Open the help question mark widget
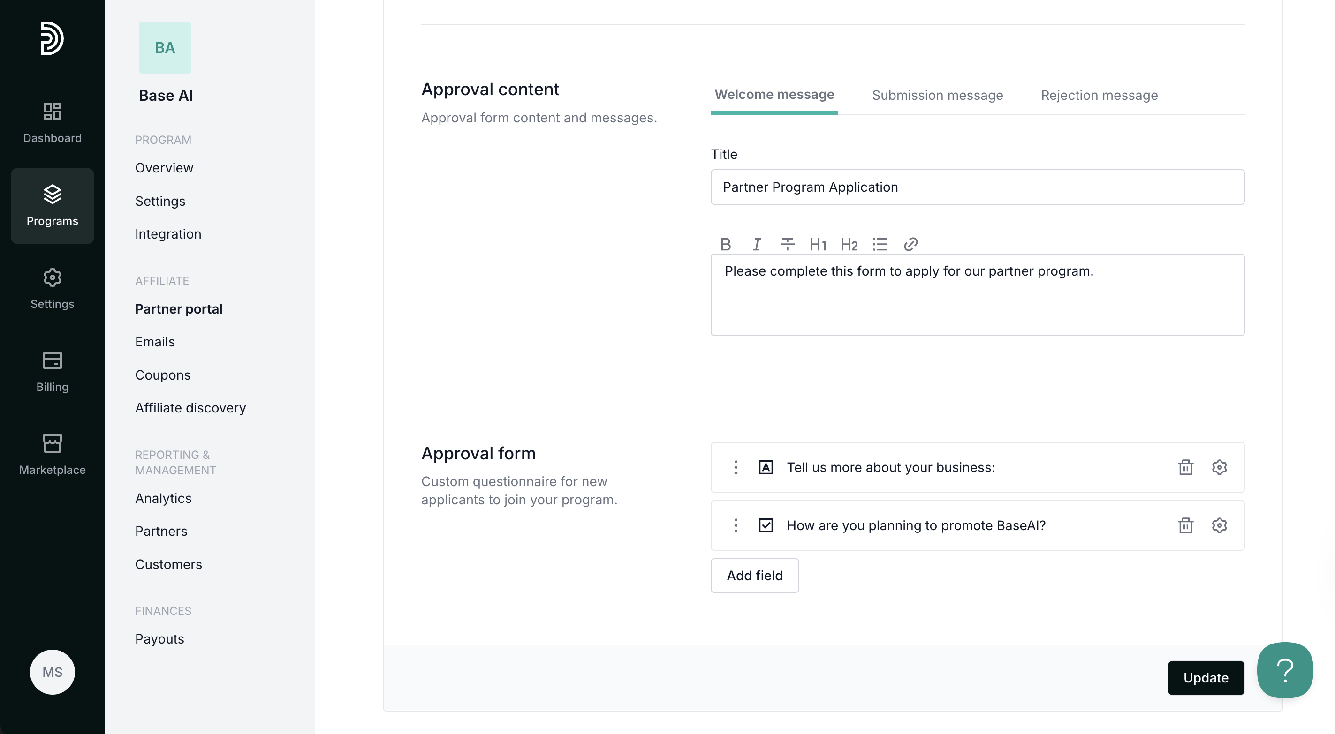 1284,670
